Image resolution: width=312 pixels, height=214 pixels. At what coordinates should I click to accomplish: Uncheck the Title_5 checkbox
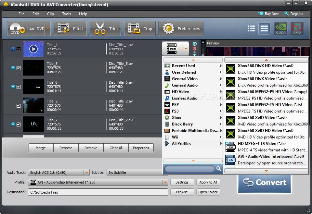point(19,68)
